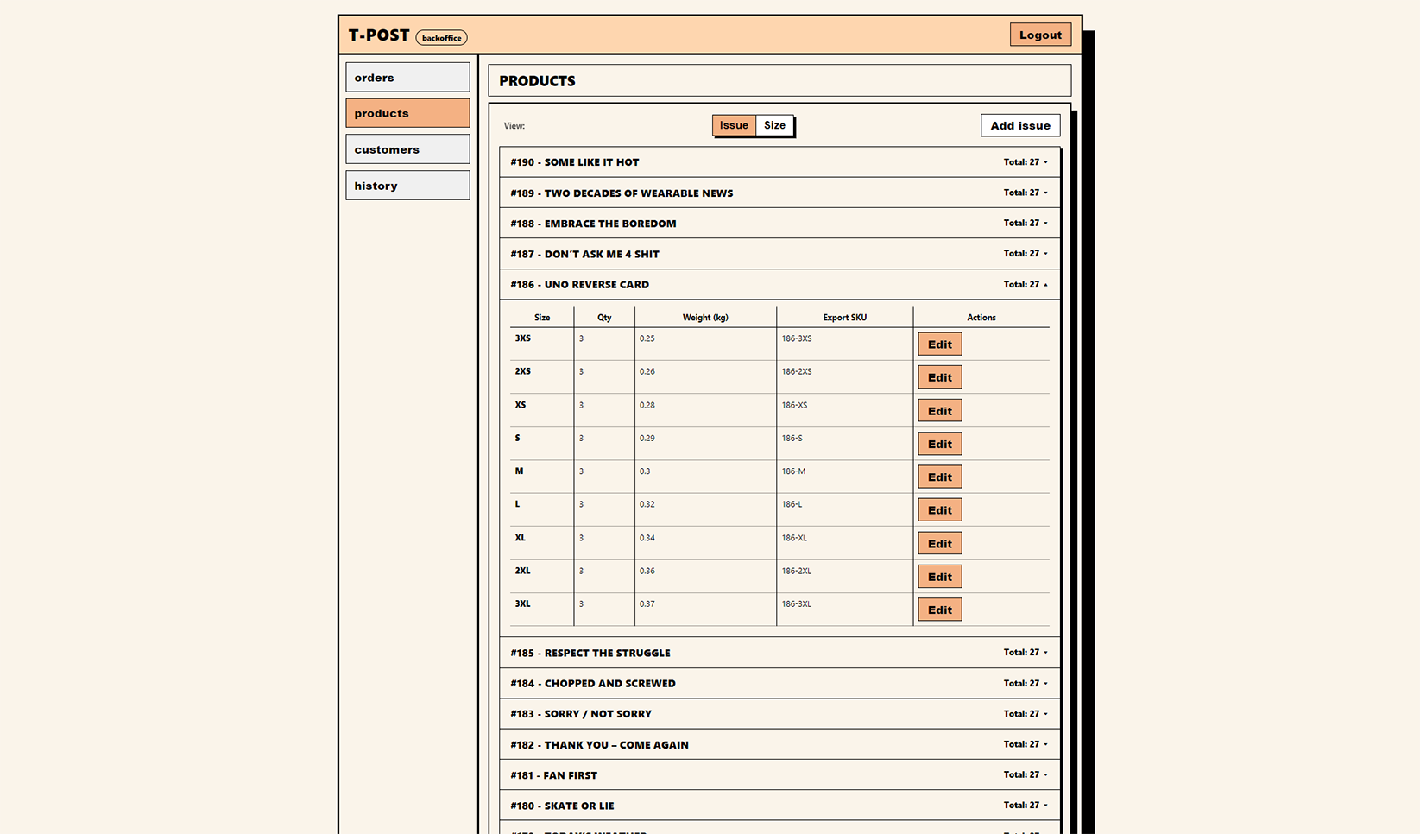Expand issue #190 - SOME LIKE IT HOT
The image size is (1420, 834).
point(779,161)
